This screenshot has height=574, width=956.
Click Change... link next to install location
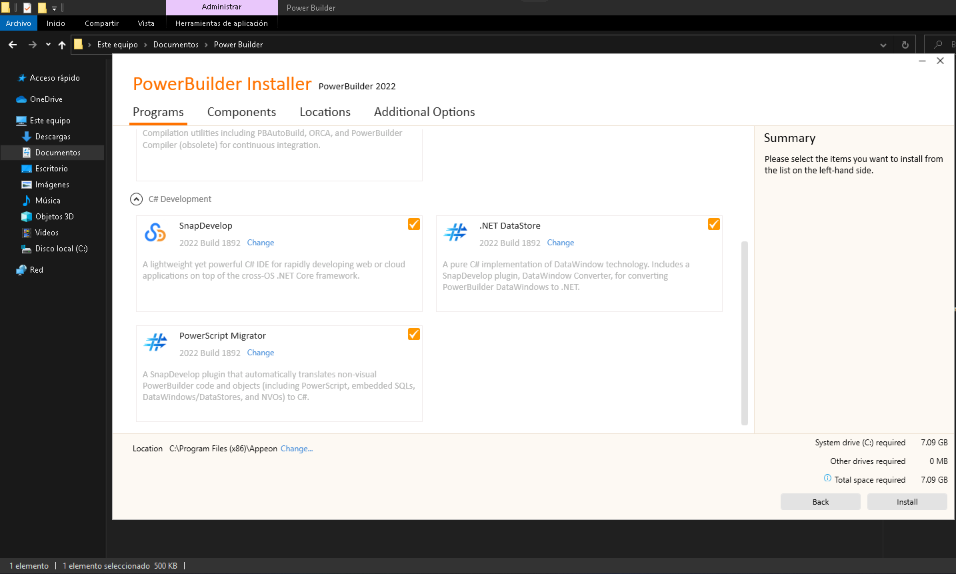pyautogui.click(x=297, y=449)
